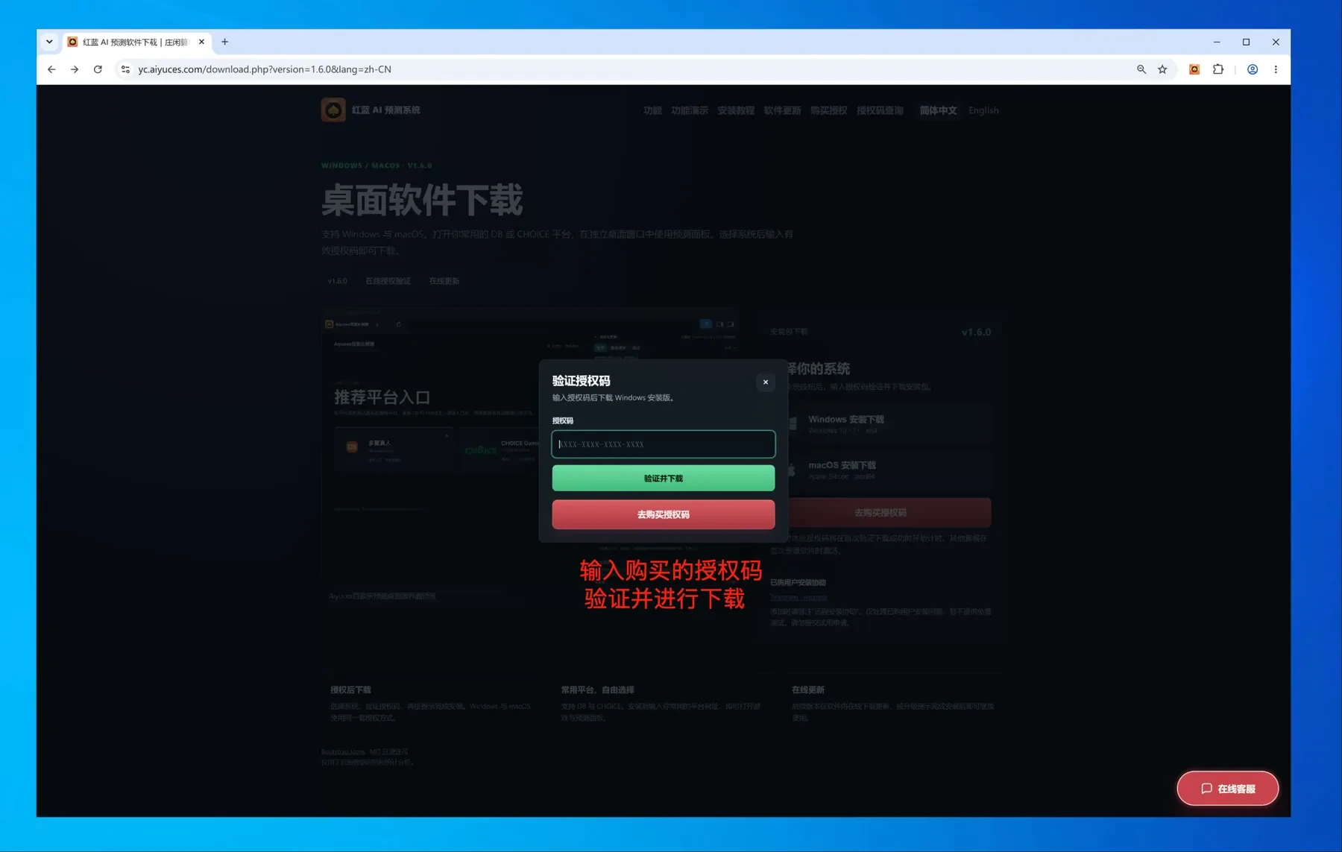The height and width of the screenshot is (852, 1342).
Task: Go back to the previous page
Action: pyautogui.click(x=51, y=69)
